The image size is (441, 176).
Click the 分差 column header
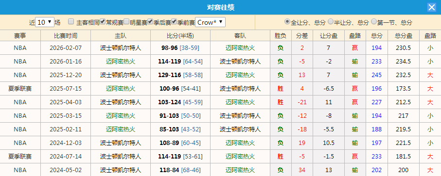(x=302, y=35)
